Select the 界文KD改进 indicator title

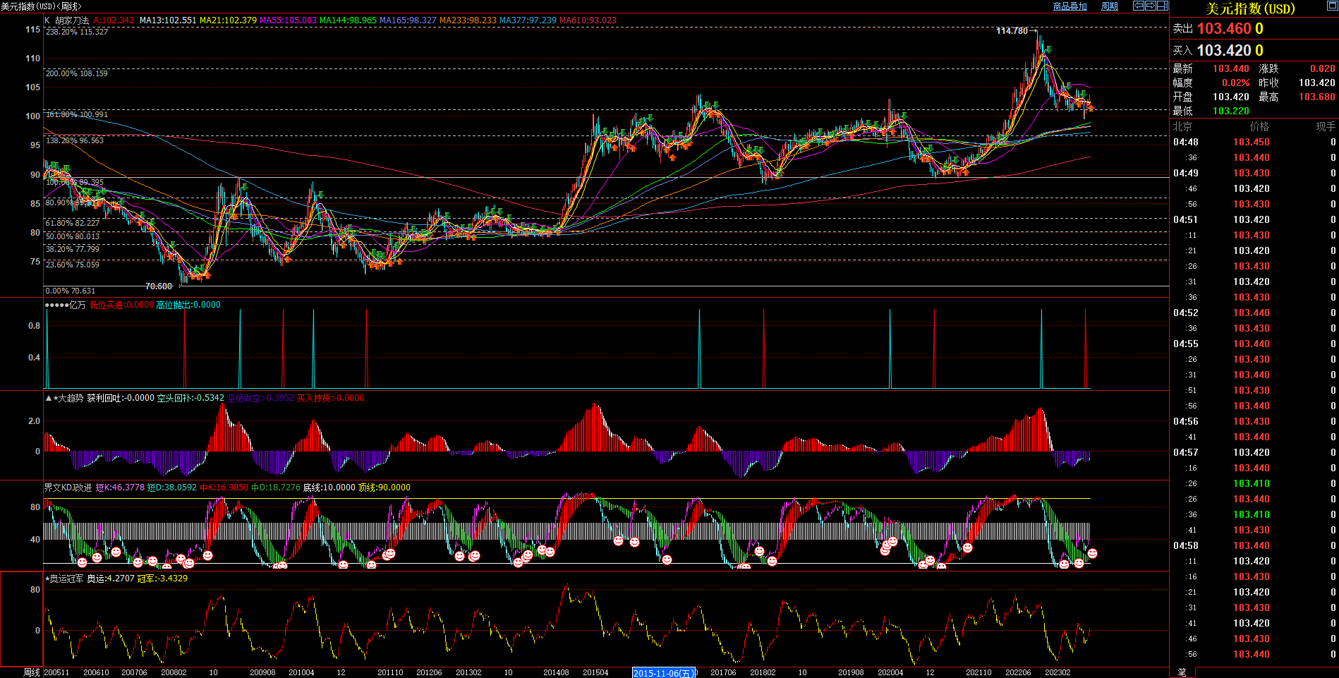68,488
